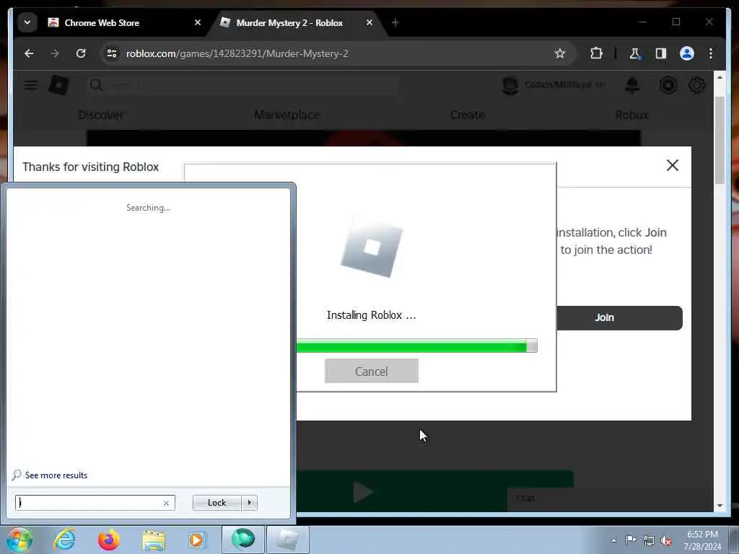Switch to the green browser taskbar button
The height and width of the screenshot is (554, 739).
[x=242, y=540]
